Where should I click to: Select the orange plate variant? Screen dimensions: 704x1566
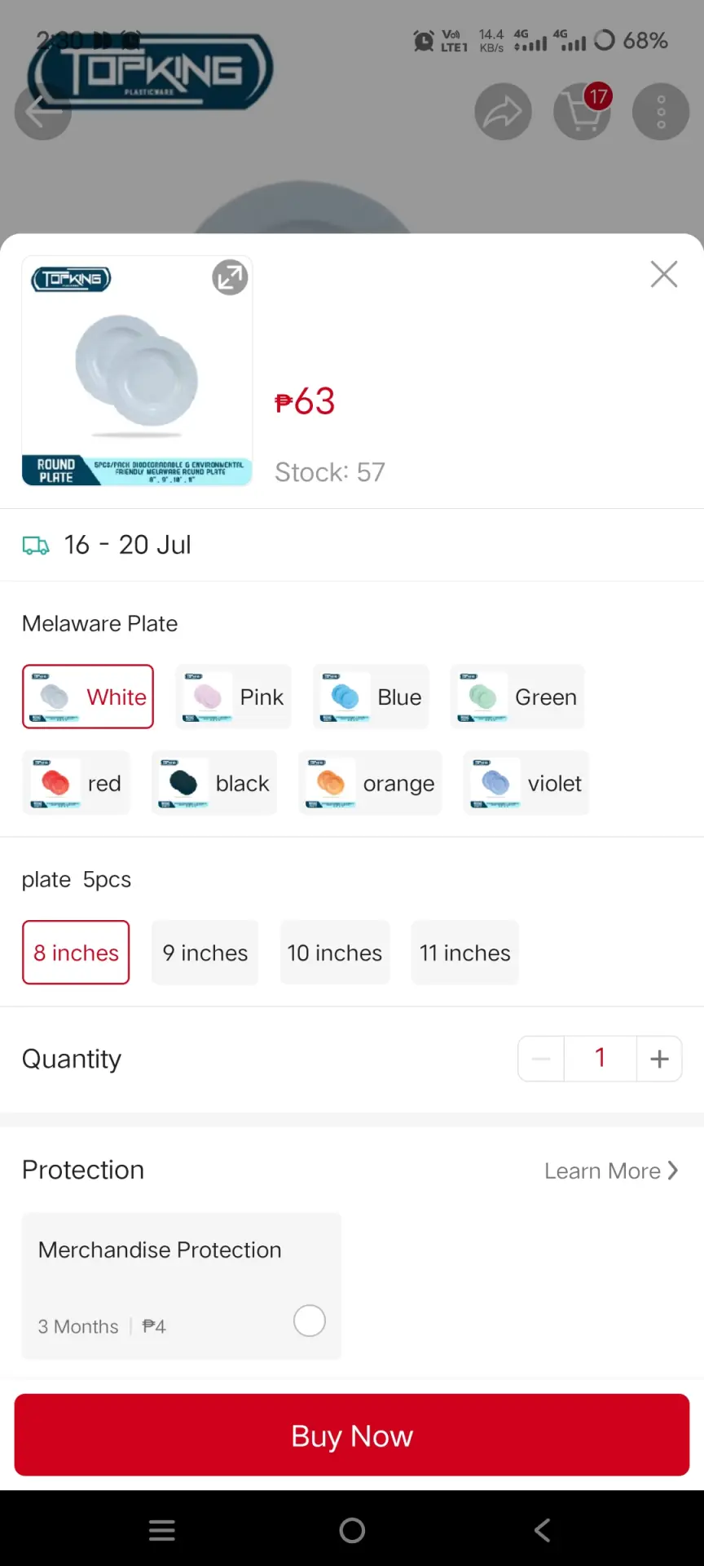[370, 783]
